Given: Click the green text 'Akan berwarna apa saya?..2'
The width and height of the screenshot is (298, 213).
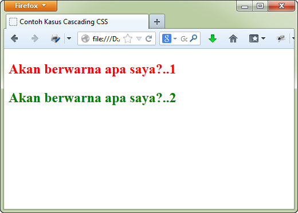Looking at the screenshot, I should 92,98.
